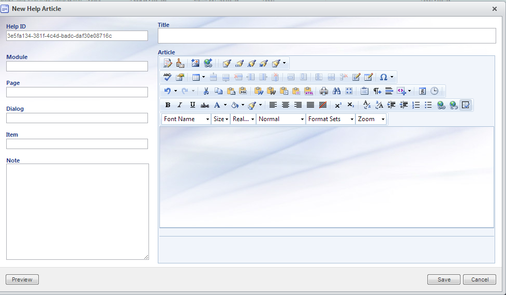This screenshot has height=295, width=506.
Task: Click the insert paragraph icon
Action: pos(377,91)
